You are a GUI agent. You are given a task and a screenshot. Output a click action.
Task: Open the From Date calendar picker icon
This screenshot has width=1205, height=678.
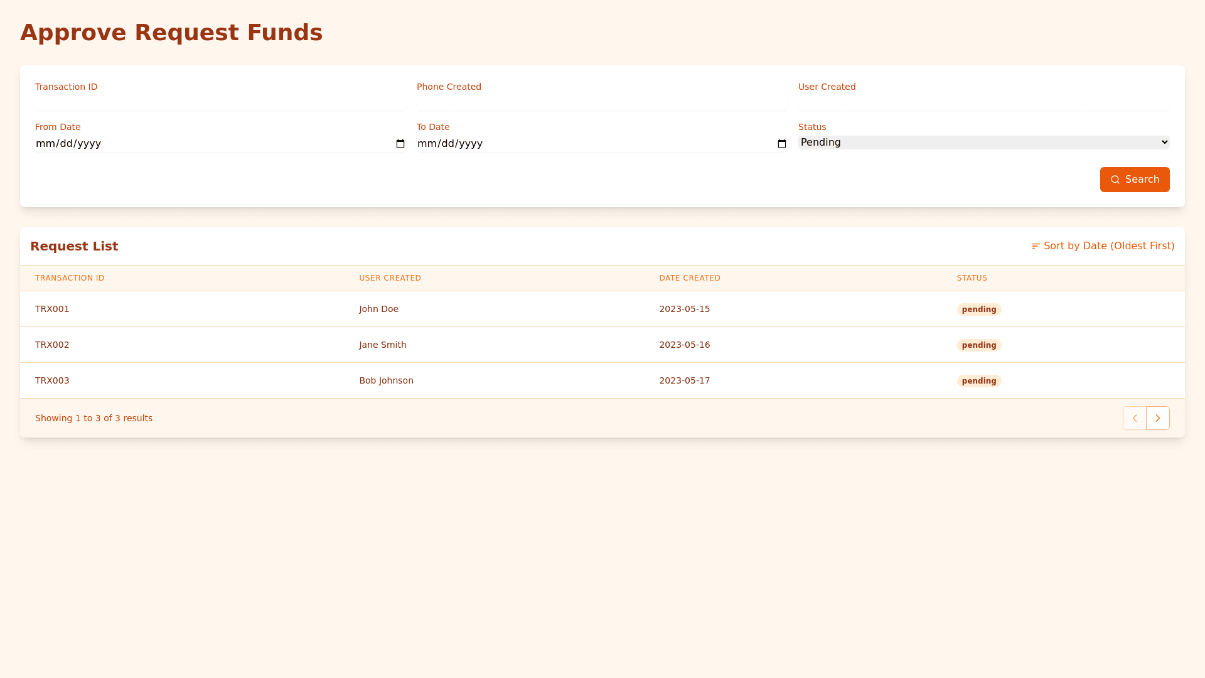click(x=400, y=144)
